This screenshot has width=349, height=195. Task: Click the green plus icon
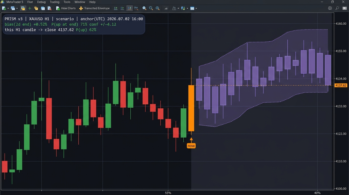point(30,8)
